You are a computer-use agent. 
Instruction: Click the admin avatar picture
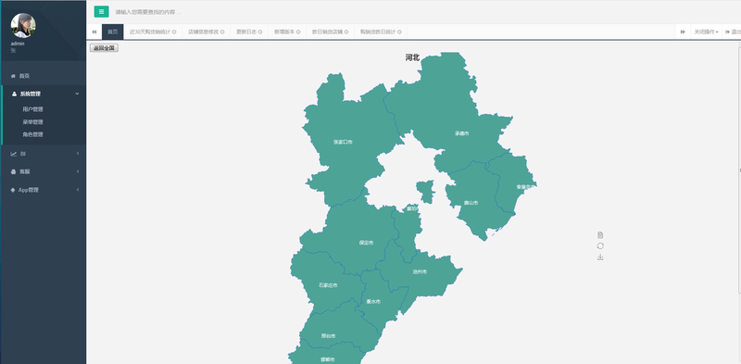point(23,26)
